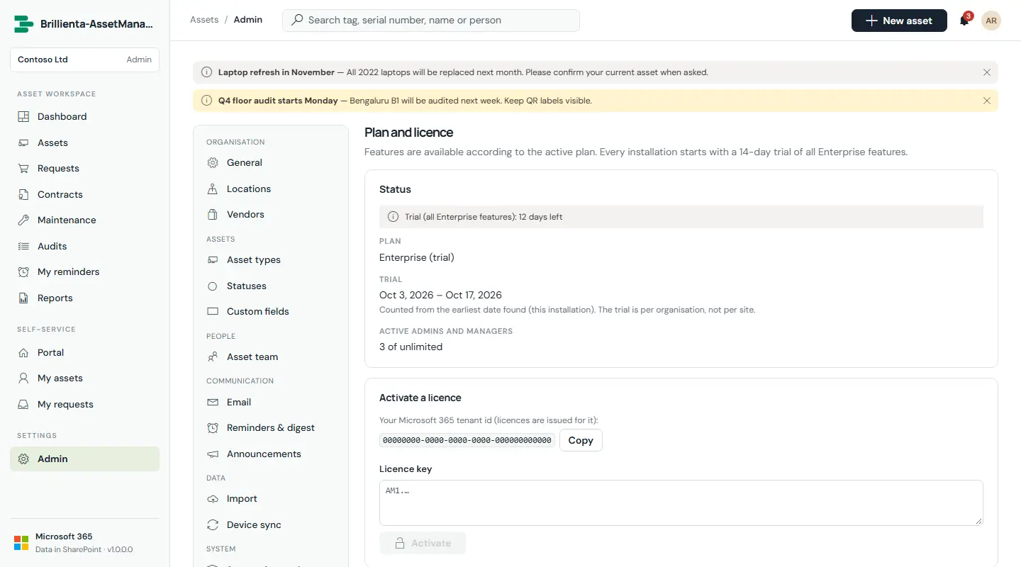Open the AR user avatar menu
This screenshot has width=1021, height=567.
coord(991,21)
